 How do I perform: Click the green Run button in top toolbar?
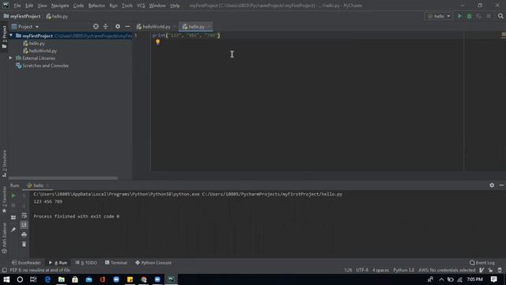click(x=459, y=16)
